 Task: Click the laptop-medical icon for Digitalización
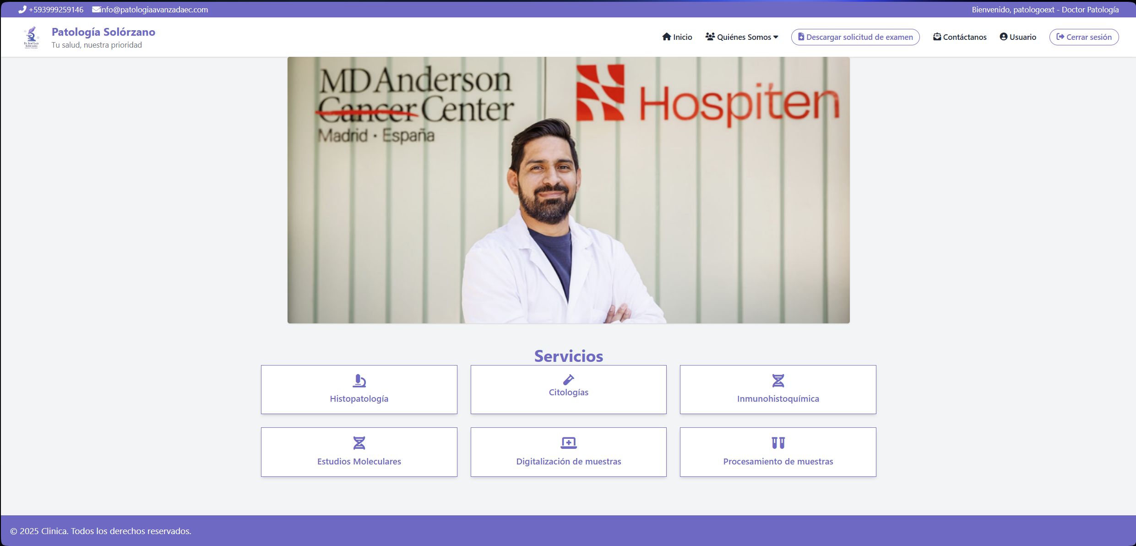coord(568,443)
